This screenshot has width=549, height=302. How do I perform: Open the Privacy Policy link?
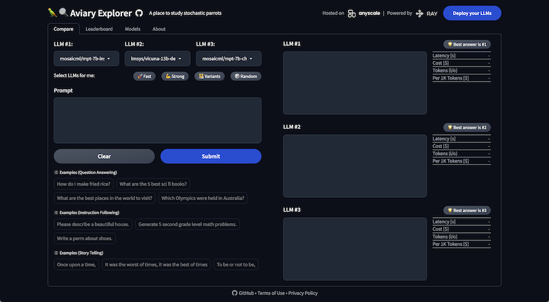[x=303, y=293]
